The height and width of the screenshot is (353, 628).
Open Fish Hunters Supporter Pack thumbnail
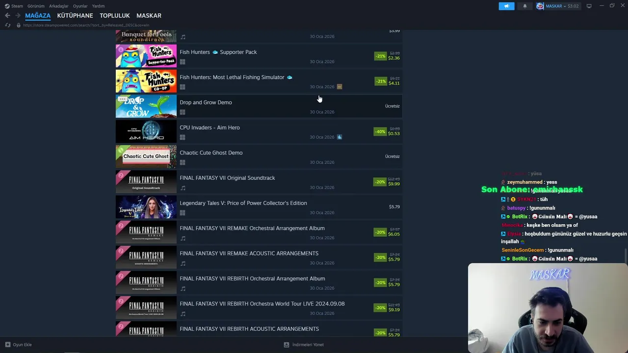coord(146,56)
